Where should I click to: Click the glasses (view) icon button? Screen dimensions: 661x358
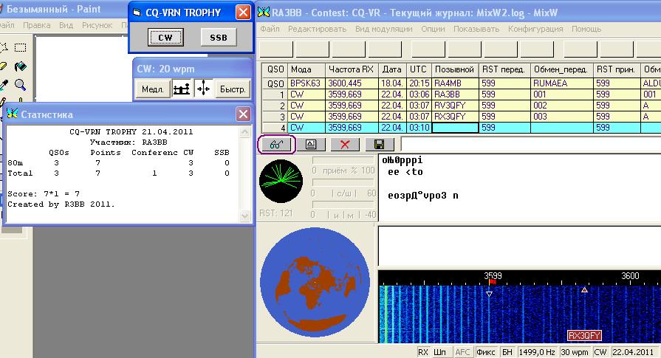[275, 145]
